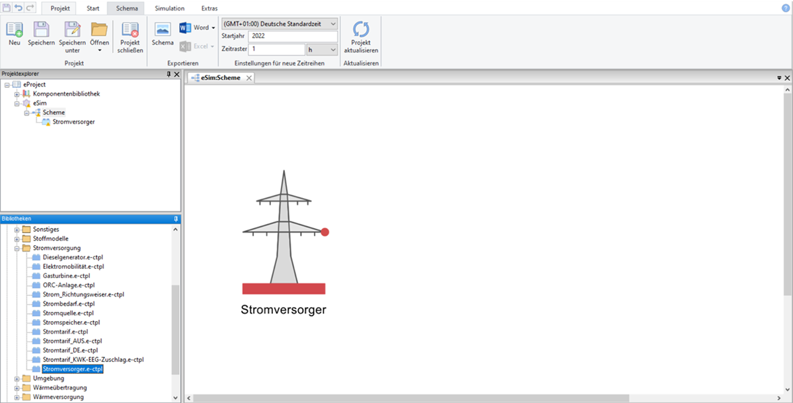
Task: Collapse the eProject tree node
Action: click(7, 85)
